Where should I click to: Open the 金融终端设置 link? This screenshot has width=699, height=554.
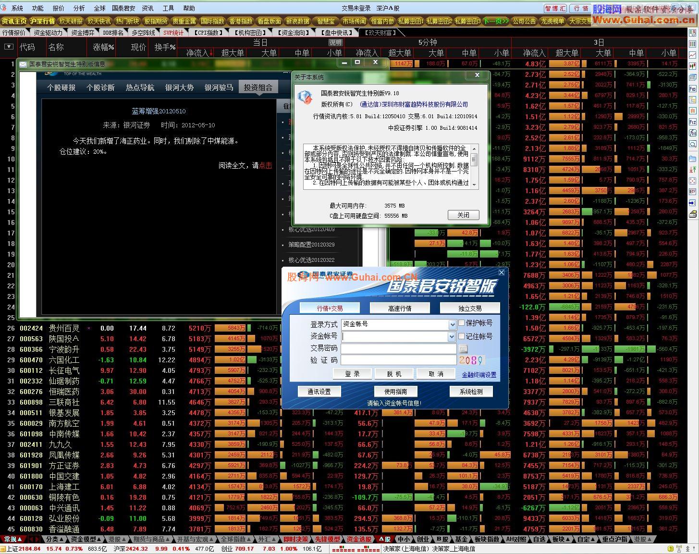[x=479, y=375]
